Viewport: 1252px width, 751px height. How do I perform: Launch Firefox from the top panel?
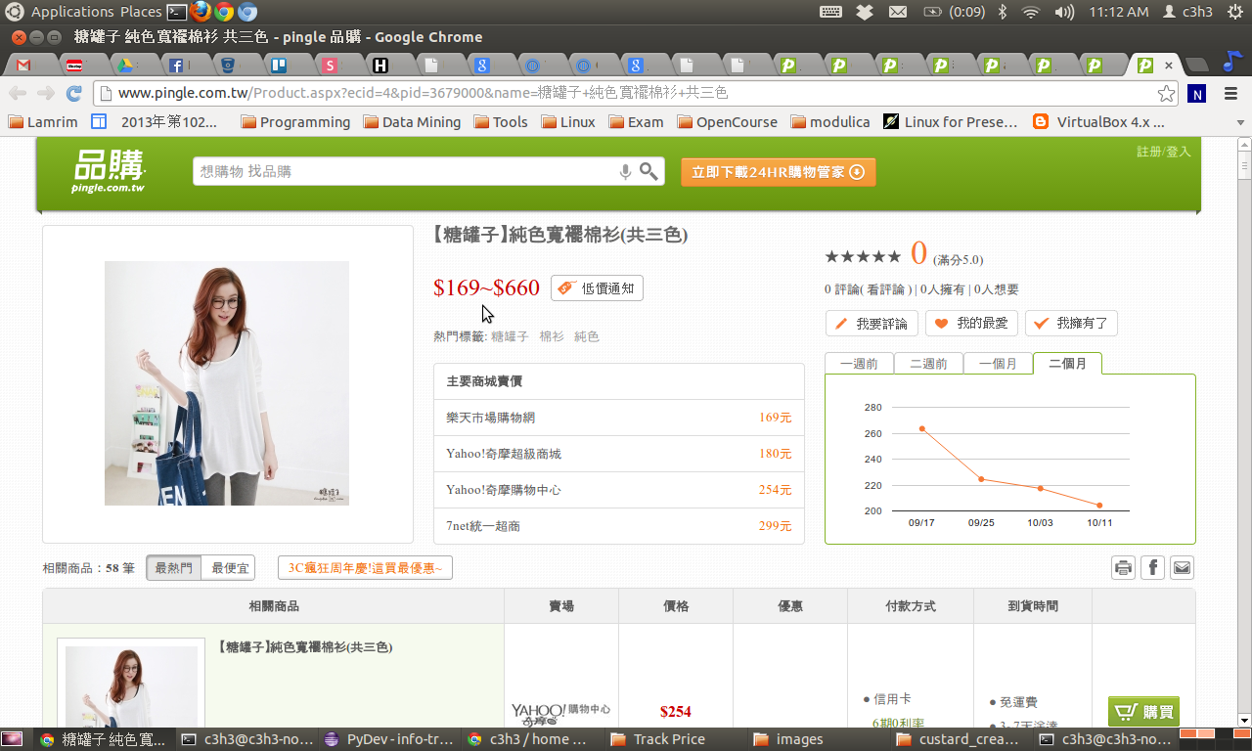coord(201,12)
